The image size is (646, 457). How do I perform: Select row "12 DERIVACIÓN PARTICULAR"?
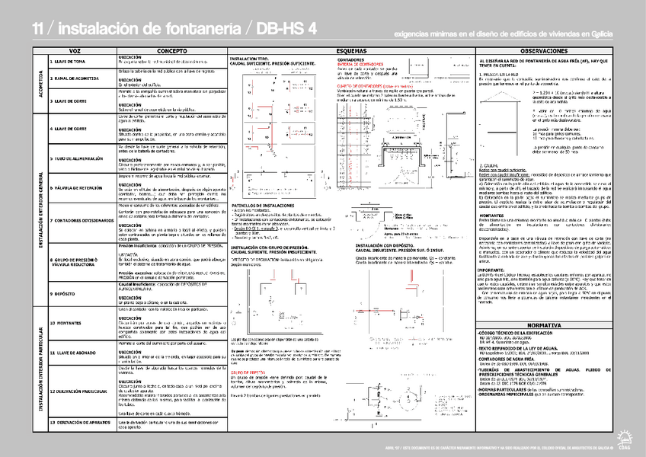(x=138, y=391)
